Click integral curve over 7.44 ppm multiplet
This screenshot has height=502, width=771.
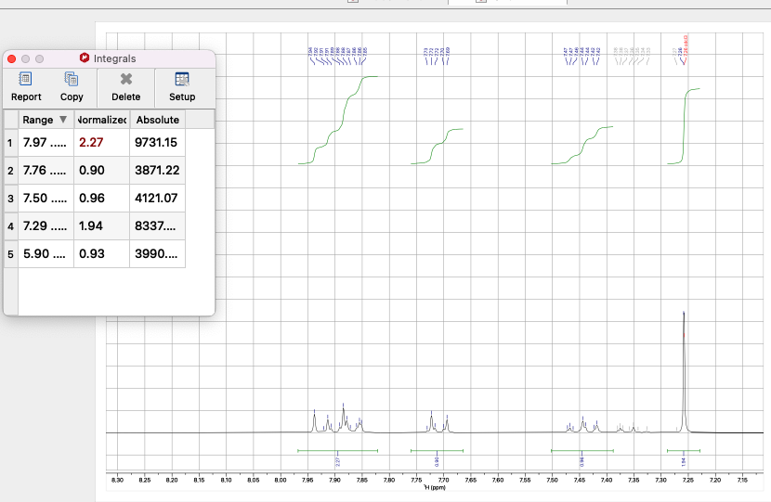point(582,145)
